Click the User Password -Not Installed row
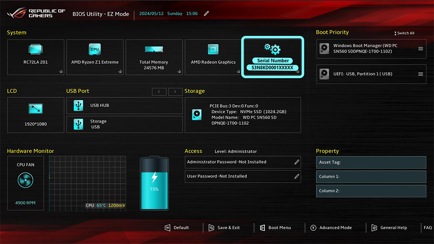The image size is (434, 244). coord(243,176)
